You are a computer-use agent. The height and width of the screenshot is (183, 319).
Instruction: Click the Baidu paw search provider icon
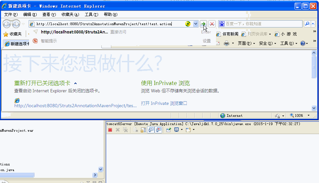(x=222, y=24)
